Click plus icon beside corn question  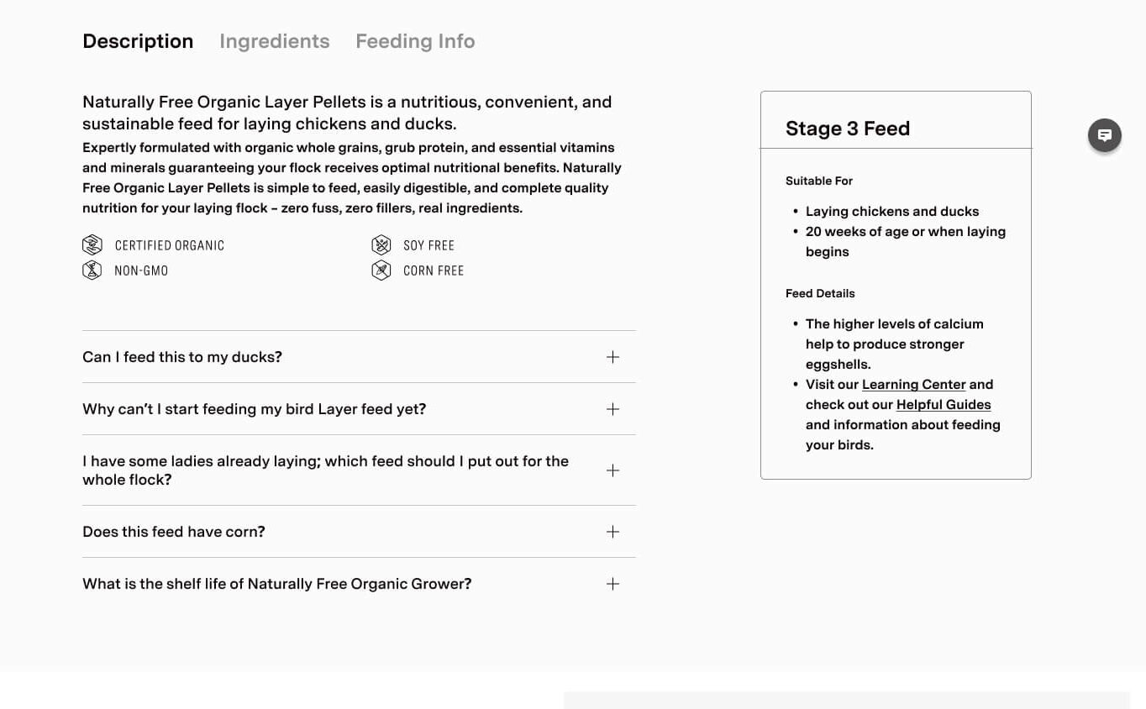(x=613, y=532)
